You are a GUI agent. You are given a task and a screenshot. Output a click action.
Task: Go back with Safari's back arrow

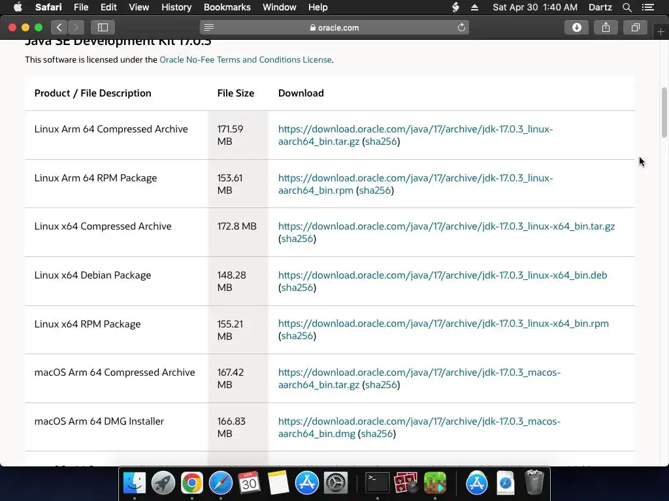pos(59,27)
